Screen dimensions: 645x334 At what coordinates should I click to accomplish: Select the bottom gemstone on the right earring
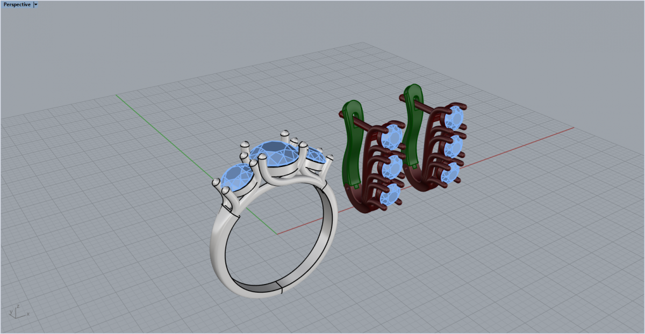449,173
